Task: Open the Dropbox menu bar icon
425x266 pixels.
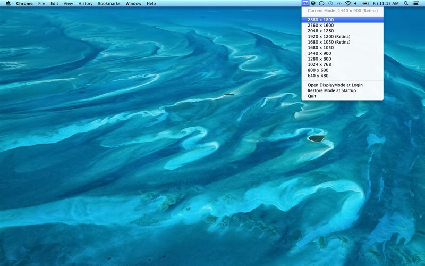Action: click(x=313, y=3)
